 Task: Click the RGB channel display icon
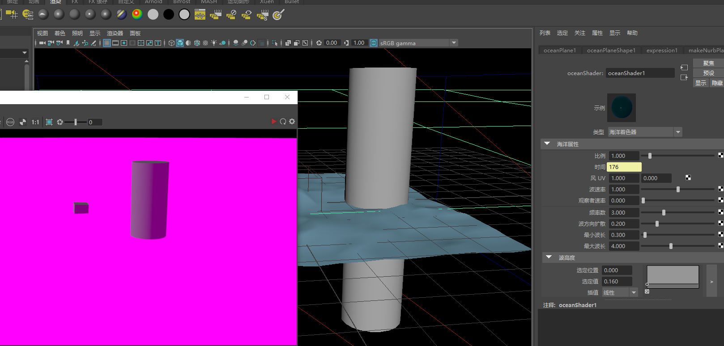[x=10, y=122]
